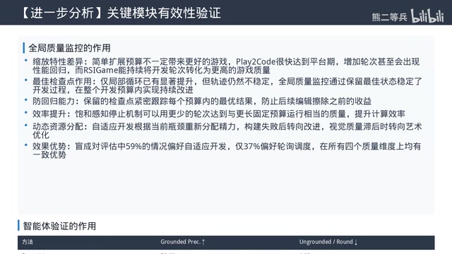Click the uploader name 熊二等兵

[x=389, y=17]
